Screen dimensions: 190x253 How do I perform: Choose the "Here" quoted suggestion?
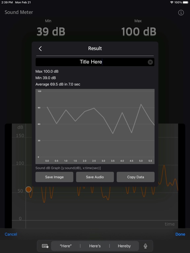pos(66,246)
